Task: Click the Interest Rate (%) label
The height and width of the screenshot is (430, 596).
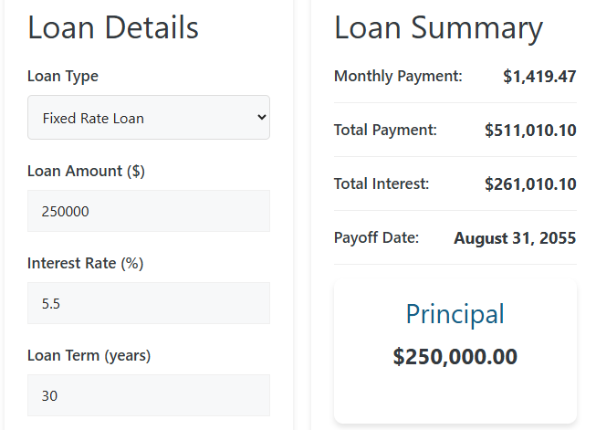Action: click(x=86, y=263)
